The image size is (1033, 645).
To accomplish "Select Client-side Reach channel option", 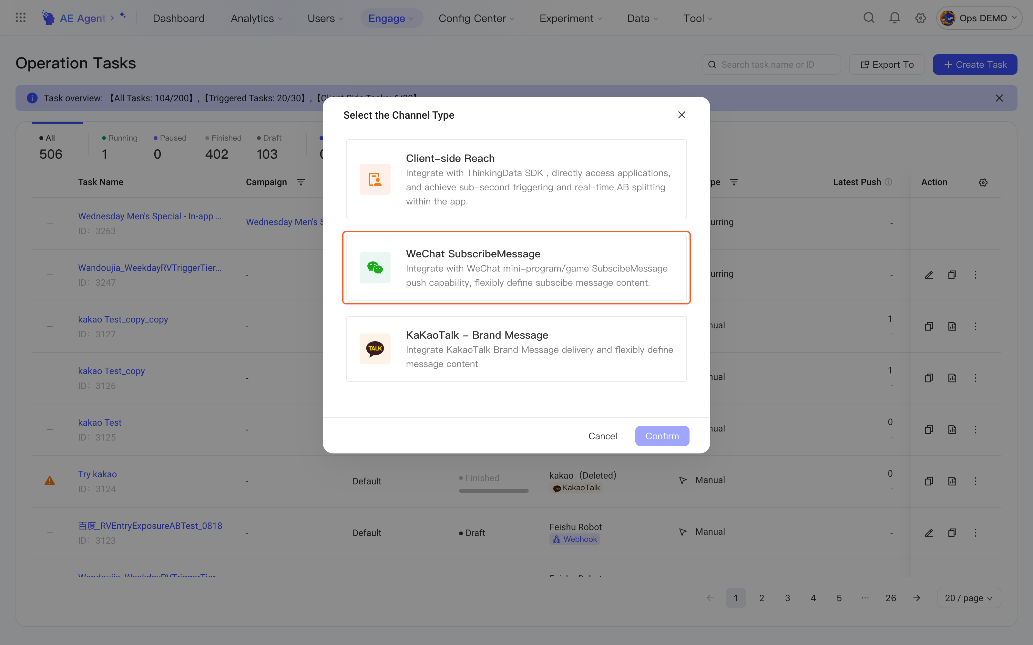I will tap(516, 179).
